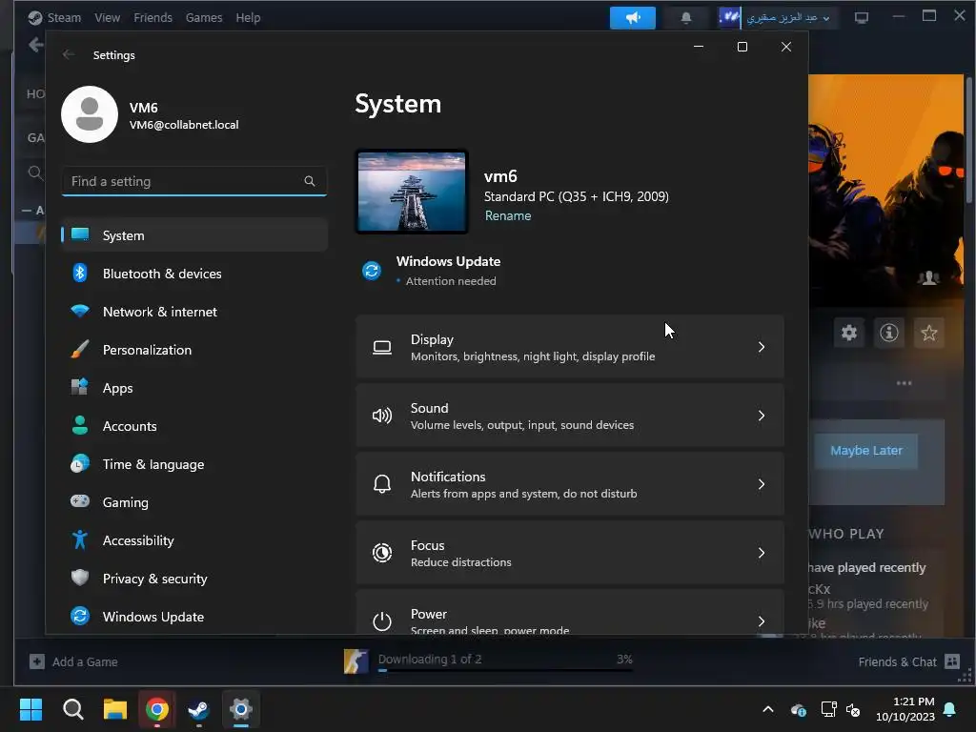
Task: Click the Maybe Later button in Steam
Action: coord(865,451)
